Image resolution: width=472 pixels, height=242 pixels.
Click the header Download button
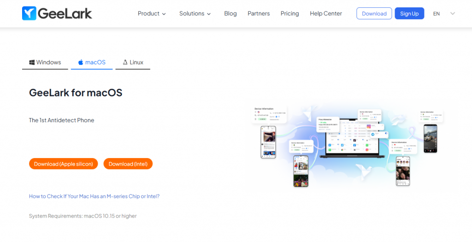374,13
